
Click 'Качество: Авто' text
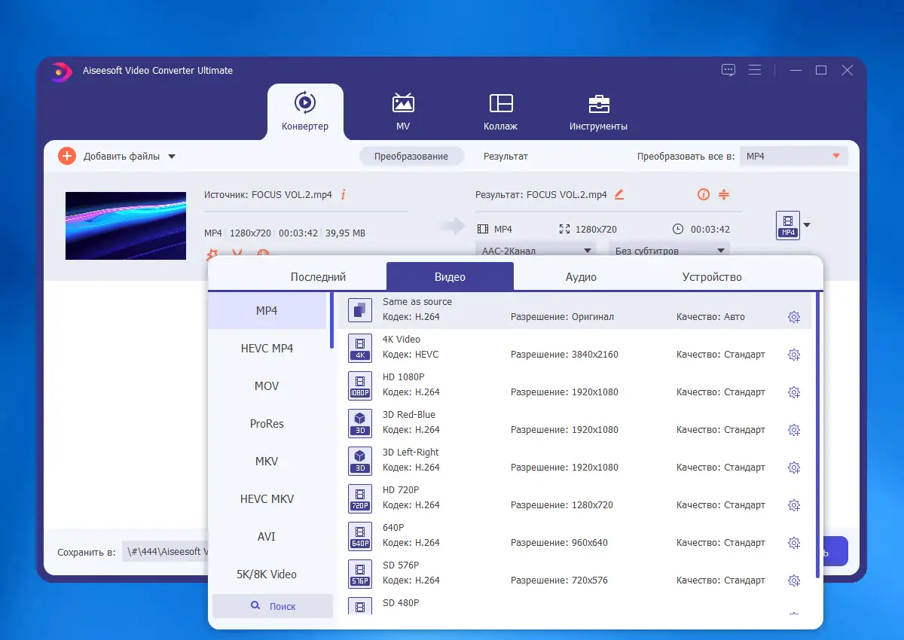710,317
